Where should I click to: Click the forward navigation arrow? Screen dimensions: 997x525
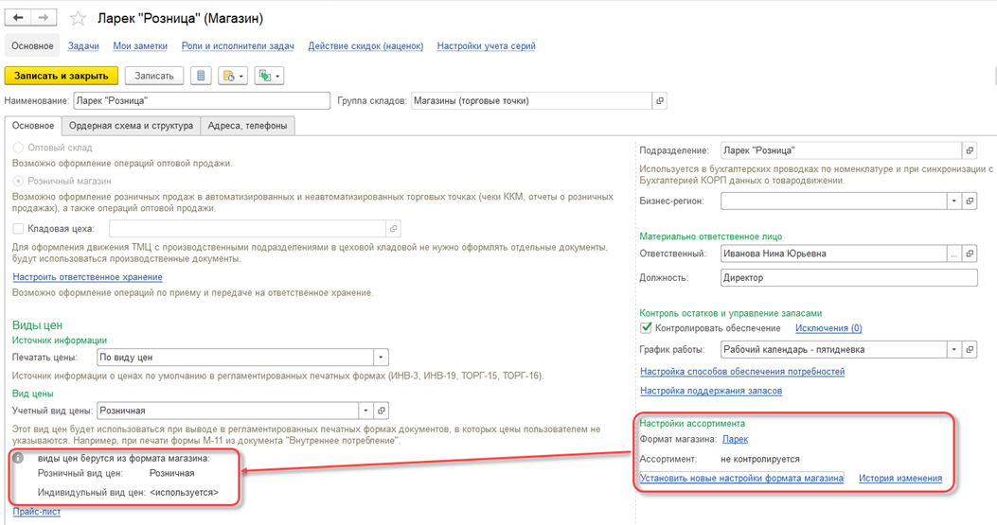[44, 18]
